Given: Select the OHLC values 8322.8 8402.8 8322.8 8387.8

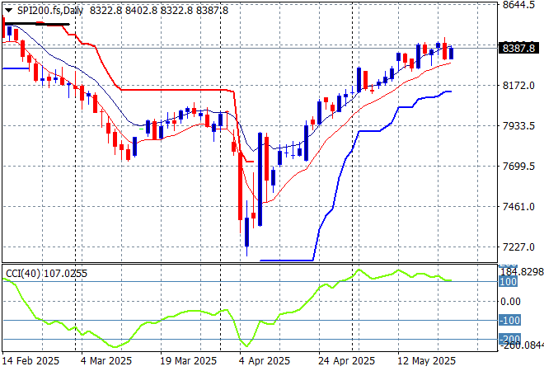Looking at the screenshot, I should 159,11.
